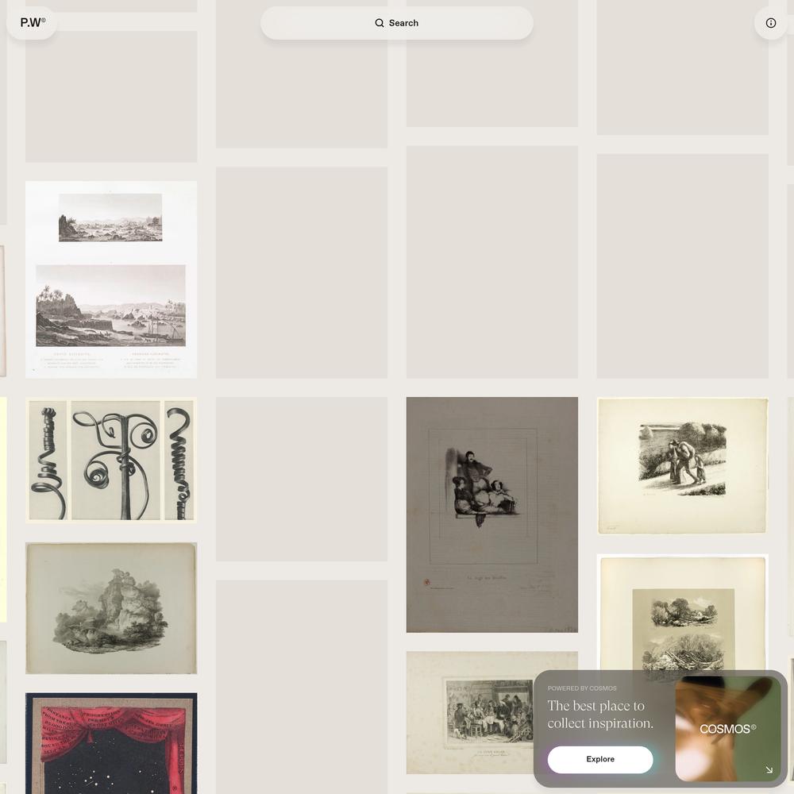The height and width of the screenshot is (794, 794).
Task: View the haystack and walking figures print
Action: (682, 466)
